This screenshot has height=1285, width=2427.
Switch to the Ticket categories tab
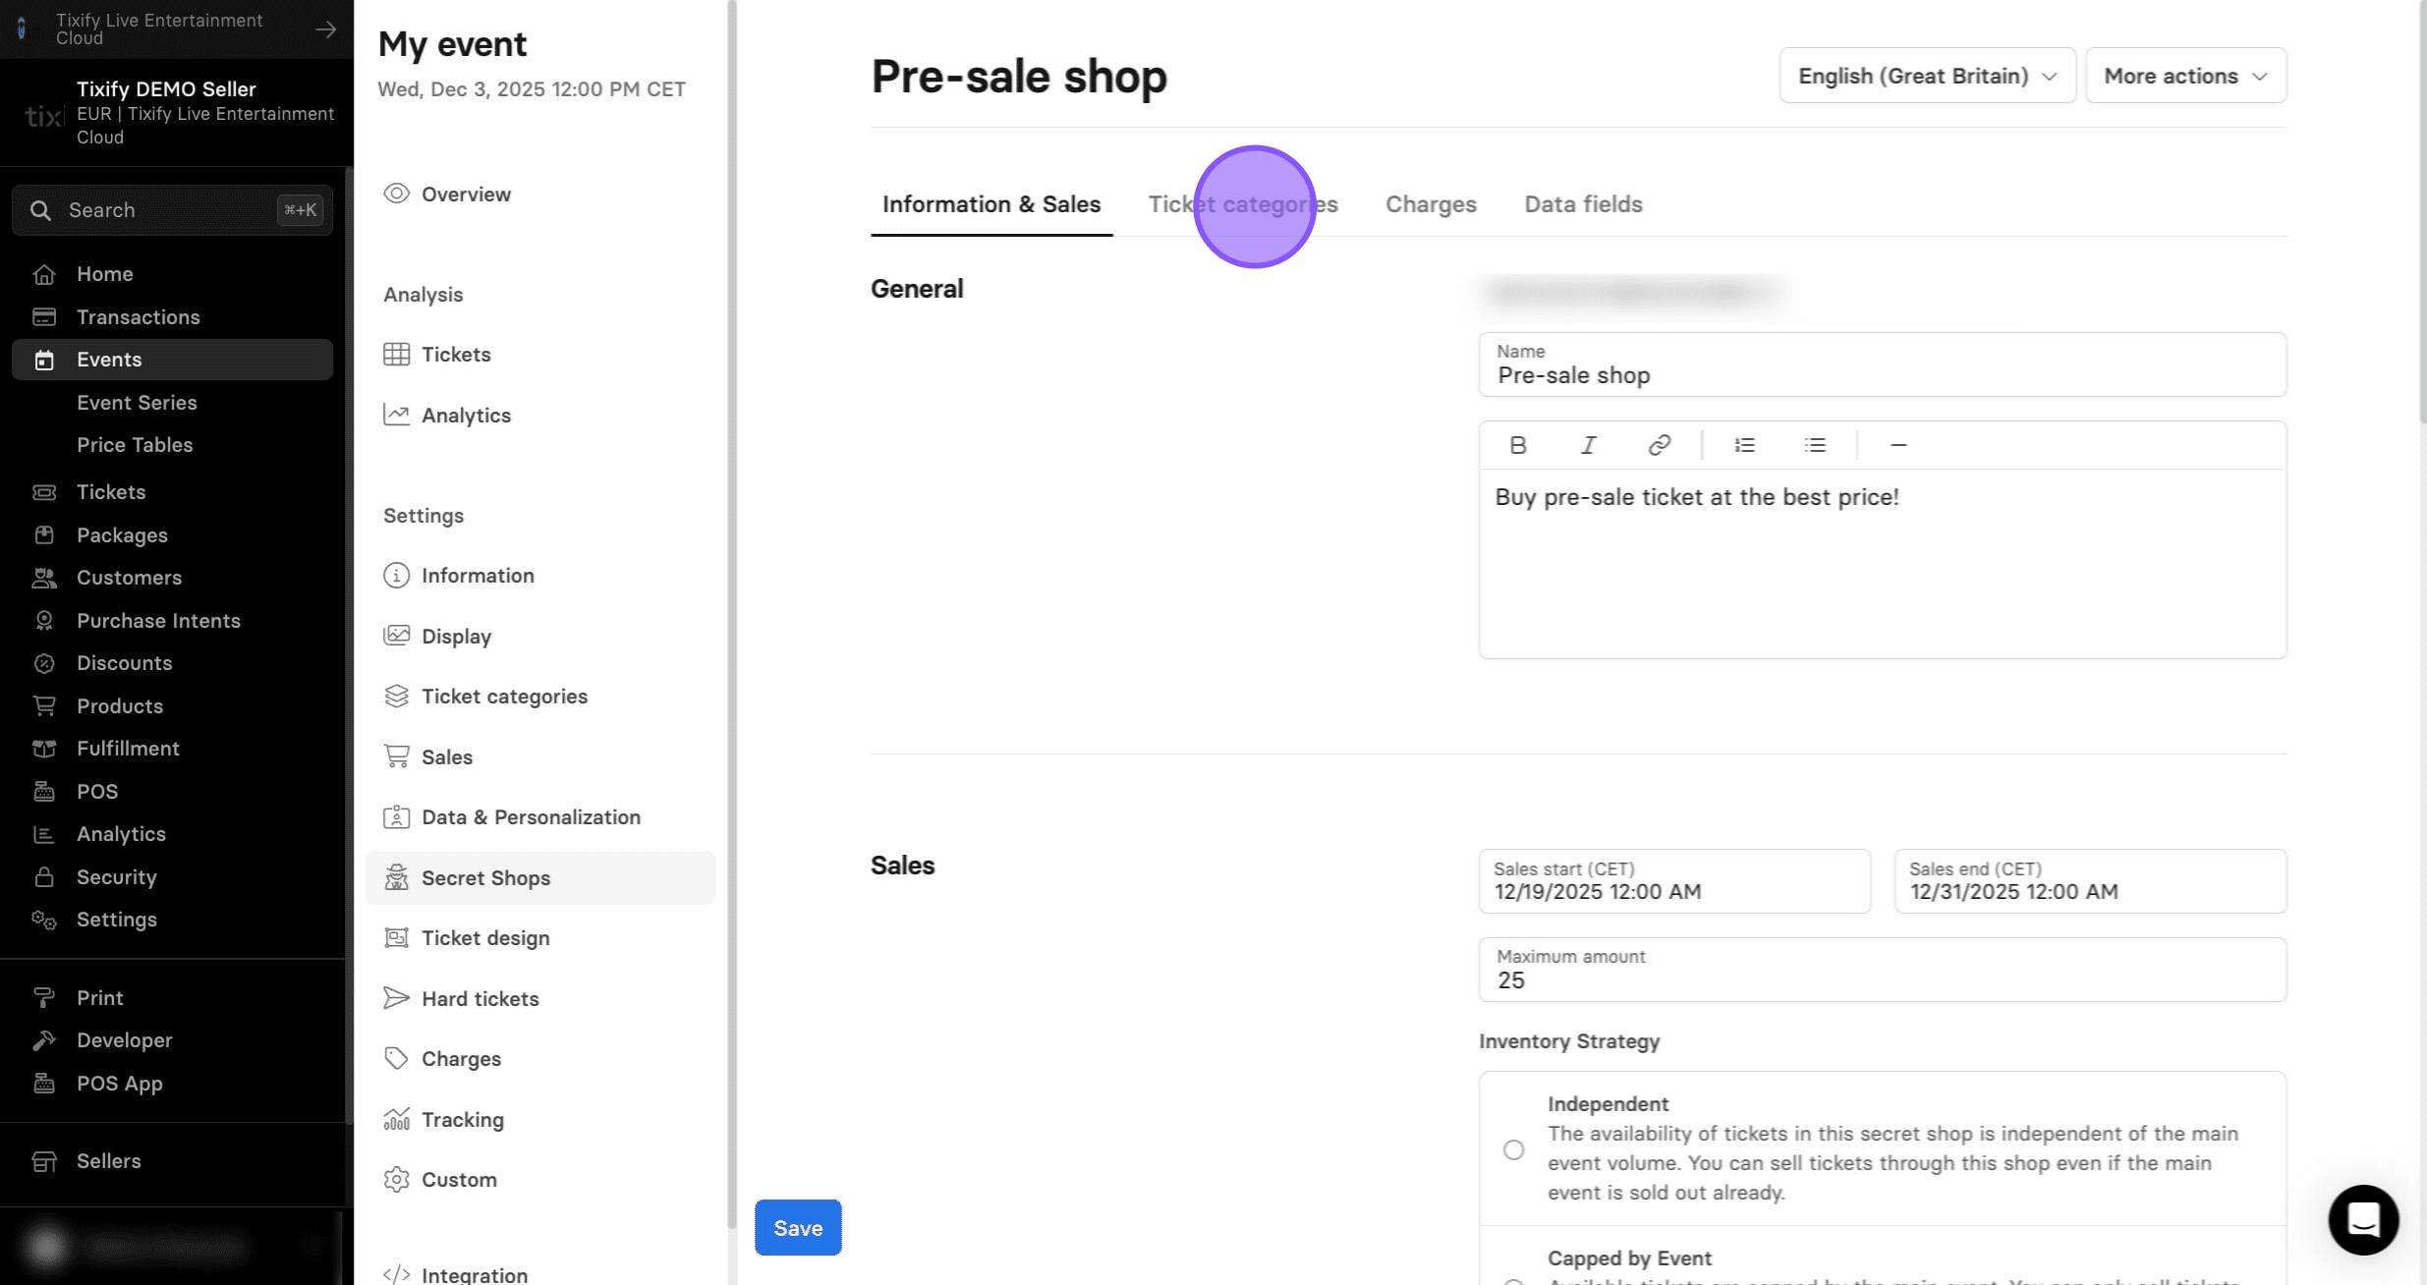[1243, 204]
